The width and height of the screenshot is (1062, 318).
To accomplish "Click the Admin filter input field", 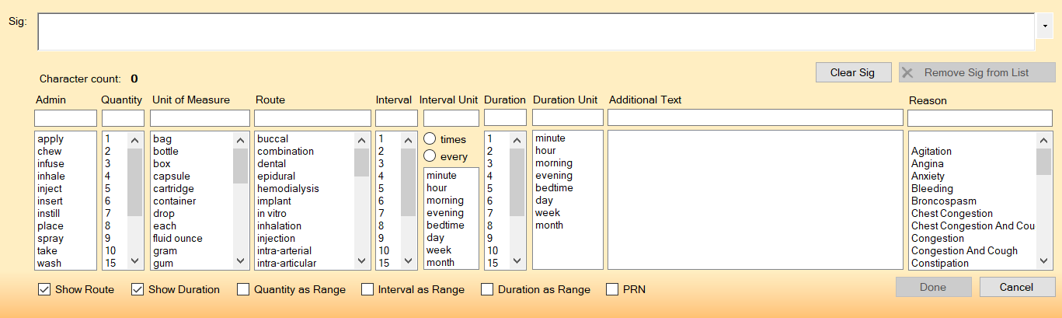I will [x=65, y=117].
